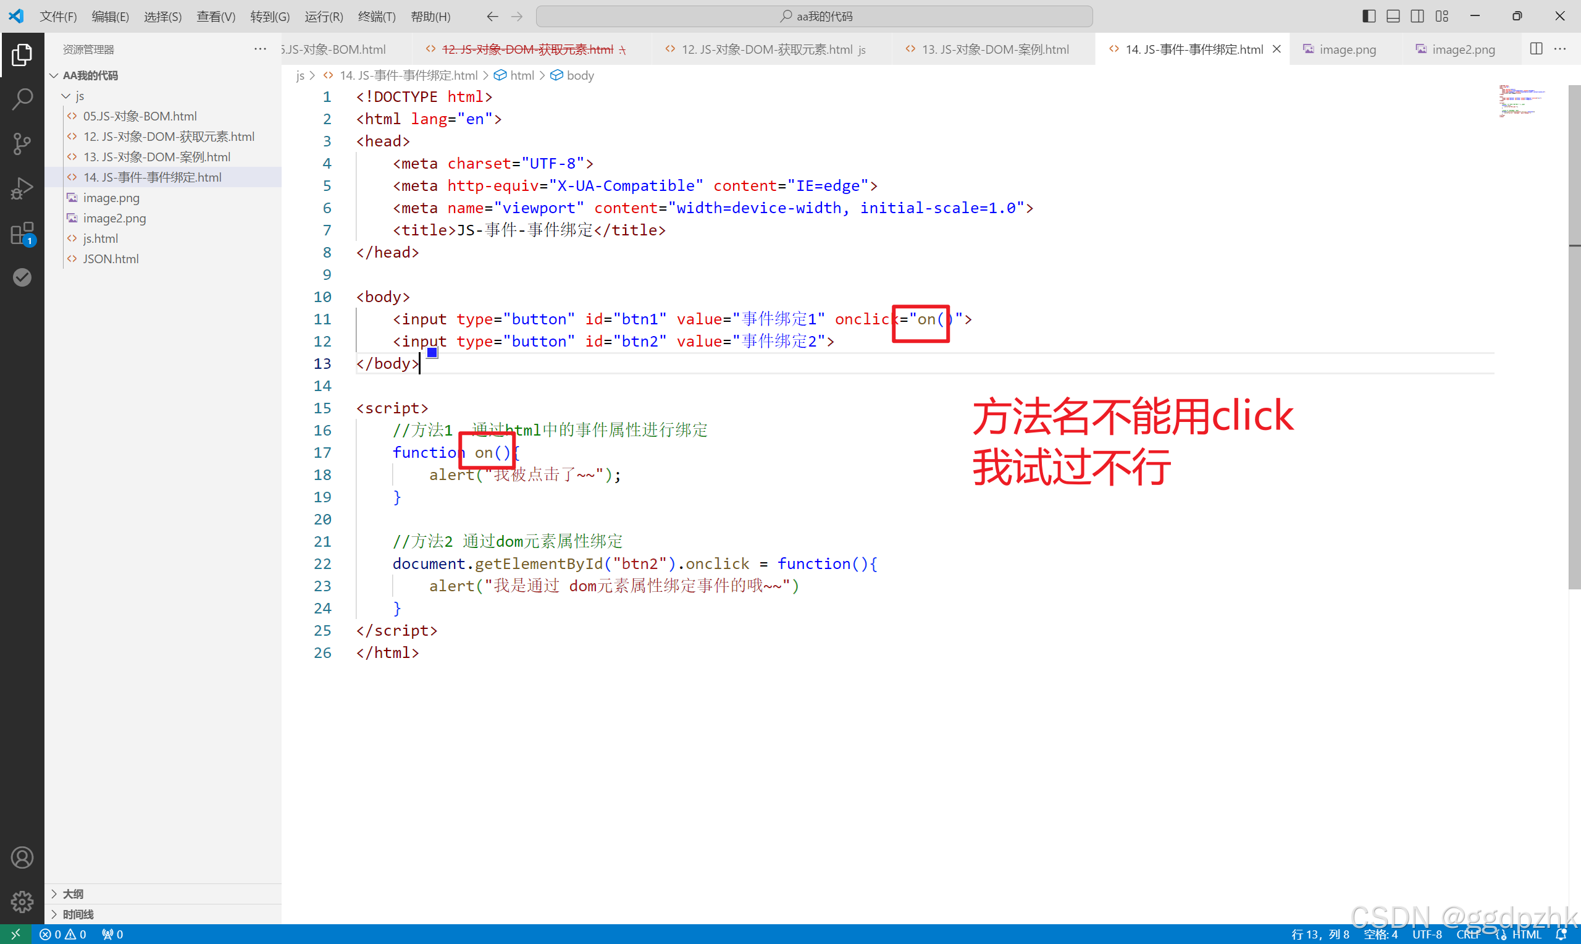Open the 查看(V) menu
The height and width of the screenshot is (944, 1581).
(x=216, y=17)
